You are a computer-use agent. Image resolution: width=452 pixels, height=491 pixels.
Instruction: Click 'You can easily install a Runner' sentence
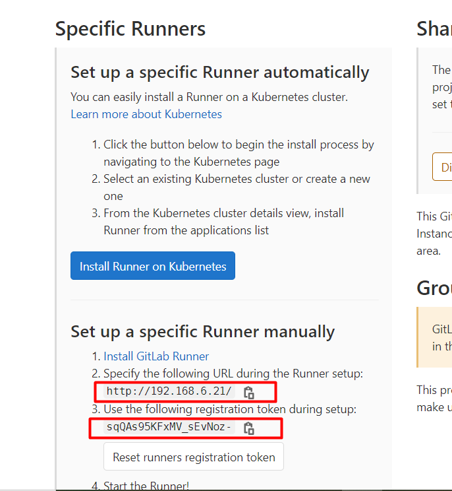point(209,97)
